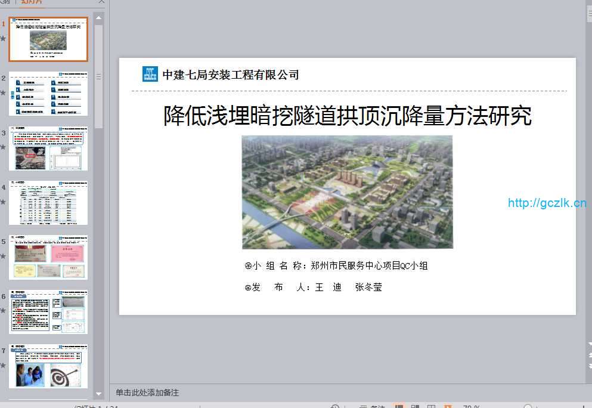This screenshot has width=592, height=408.
Task: Click the animation star icon beside slide 6
Action: (x=3, y=311)
